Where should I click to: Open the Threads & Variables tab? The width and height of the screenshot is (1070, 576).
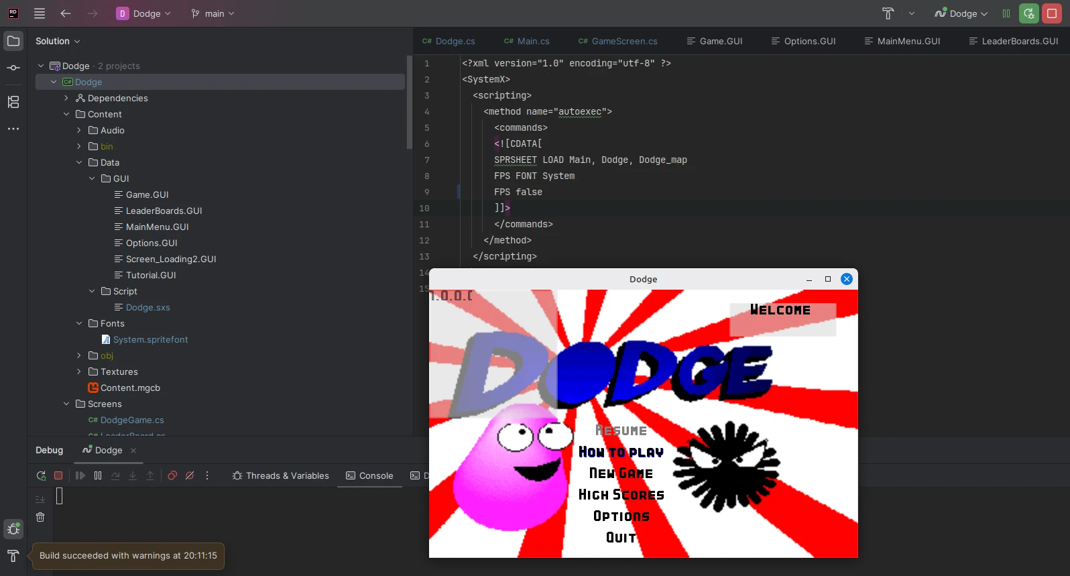[x=280, y=475]
